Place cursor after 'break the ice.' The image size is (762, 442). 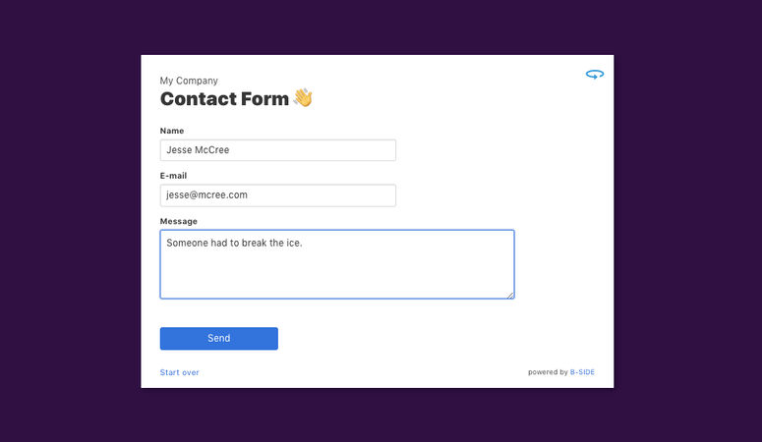303,243
